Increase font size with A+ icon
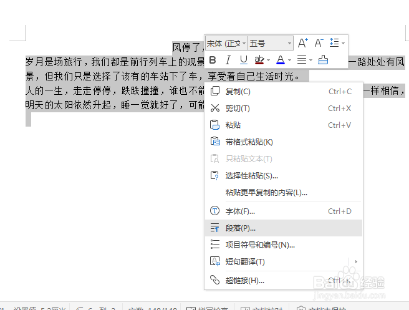Image resolution: width=409 pixels, height=310 pixels. coord(303,43)
